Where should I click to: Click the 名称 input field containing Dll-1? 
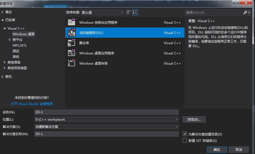[107, 112]
